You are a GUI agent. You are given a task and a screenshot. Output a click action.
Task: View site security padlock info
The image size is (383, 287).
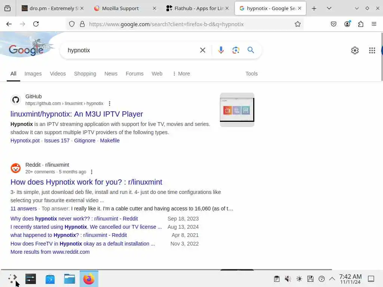[x=82, y=24]
